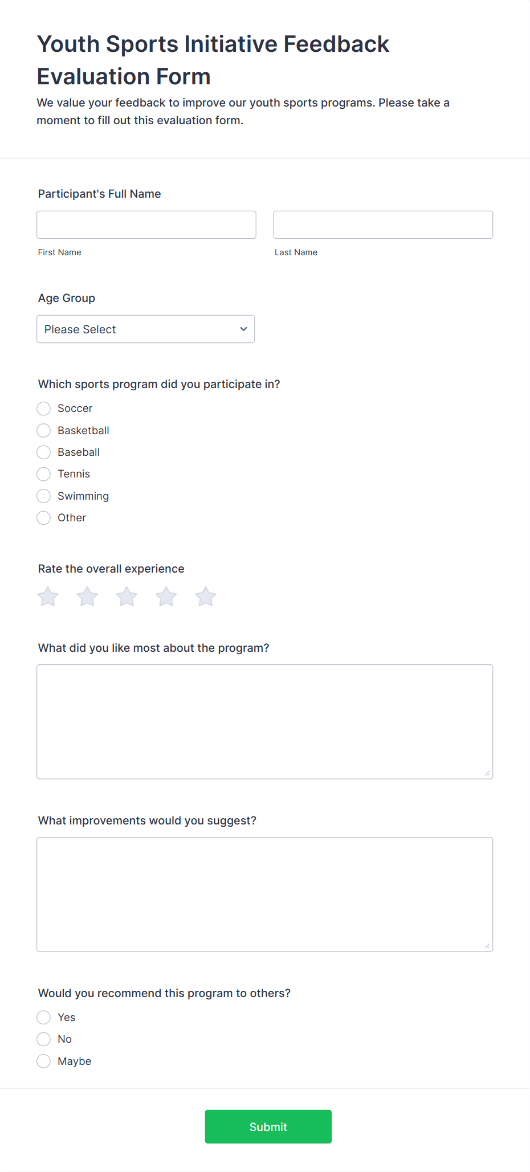Click into the Last Name field

pyautogui.click(x=383, y=225)
